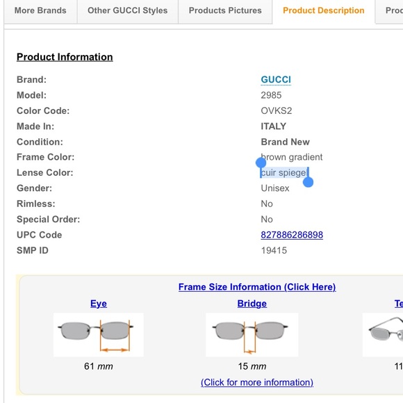Image resolution: width=403 pixels, height=403 pixels.
Task: Open UPC code link 827886286898
Action: pyautogui.click(x=292, y=235)
